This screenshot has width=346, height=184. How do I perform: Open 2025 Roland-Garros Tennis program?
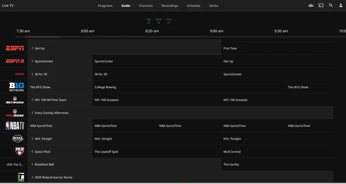pyautogui.click(x=181, y=177)
